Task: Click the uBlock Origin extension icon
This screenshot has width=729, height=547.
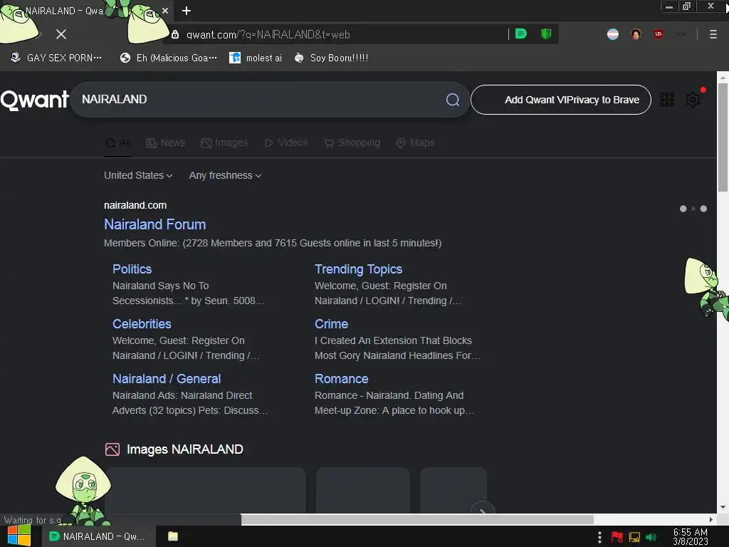Action: tap(659, 34)
